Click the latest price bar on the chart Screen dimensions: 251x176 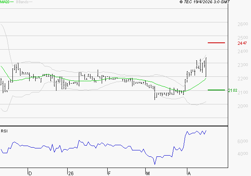tap(206, 67)
